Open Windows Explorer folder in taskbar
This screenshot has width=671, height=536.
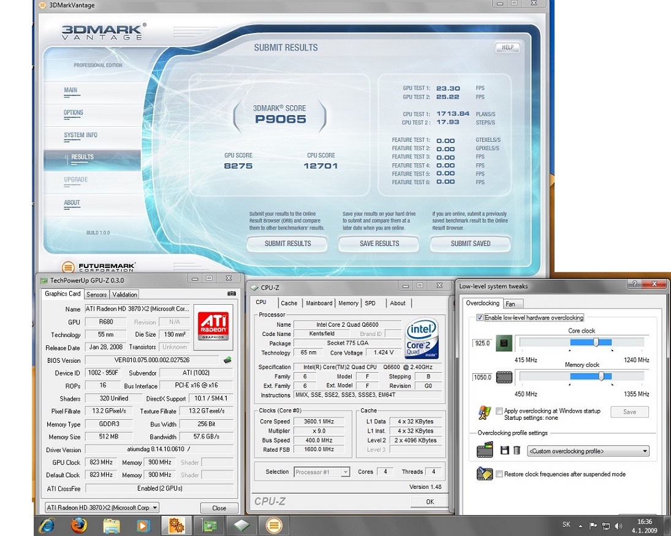(112, 526)
